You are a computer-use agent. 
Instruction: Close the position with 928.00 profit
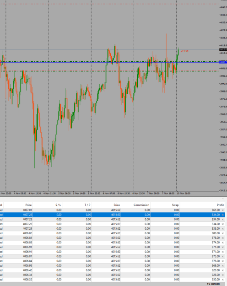[x=222, y=275]
